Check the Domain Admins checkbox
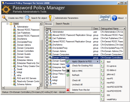The image size is (130, 102). 47,51
